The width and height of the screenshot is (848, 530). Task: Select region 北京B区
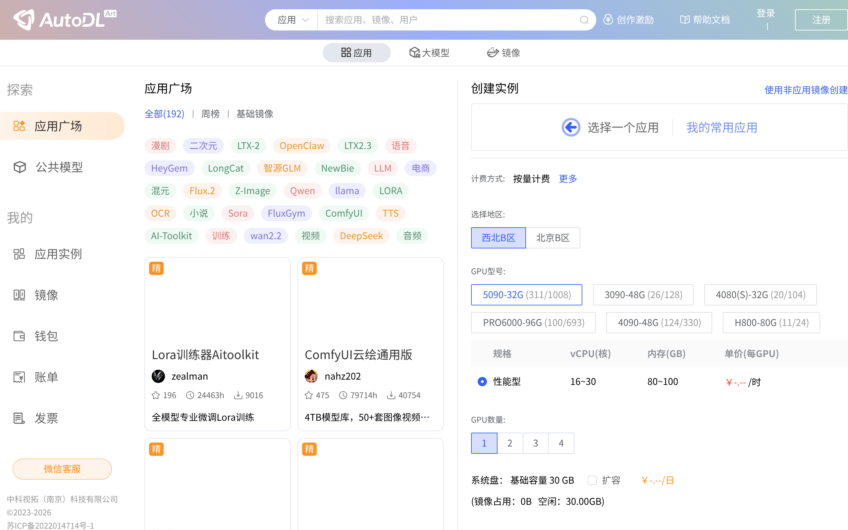[x=553, y=238]
